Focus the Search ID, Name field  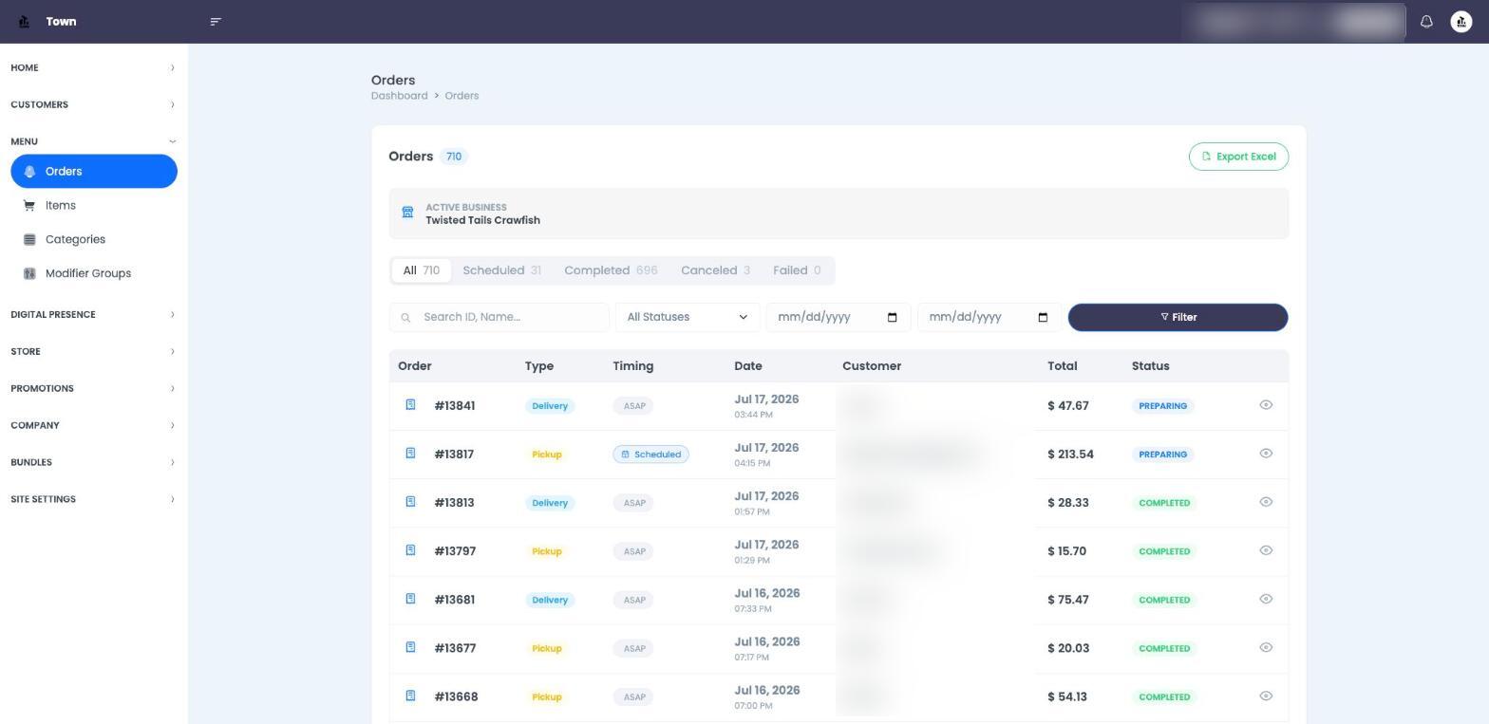499,317
